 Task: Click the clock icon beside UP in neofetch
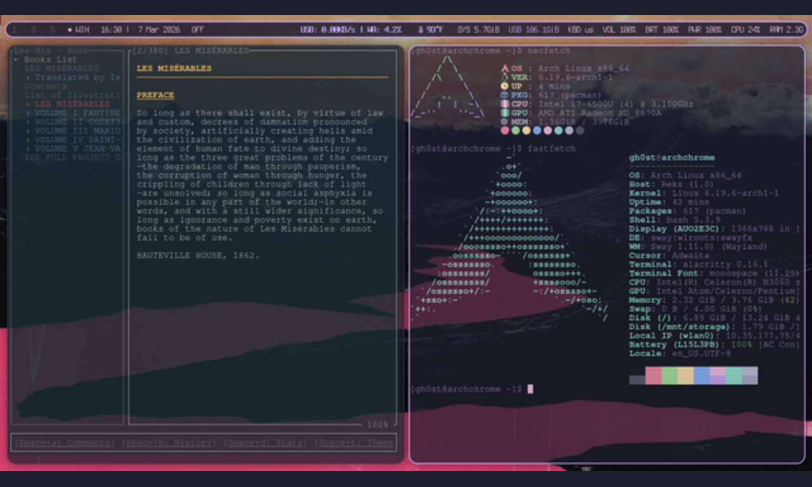[x=505, y=86]
